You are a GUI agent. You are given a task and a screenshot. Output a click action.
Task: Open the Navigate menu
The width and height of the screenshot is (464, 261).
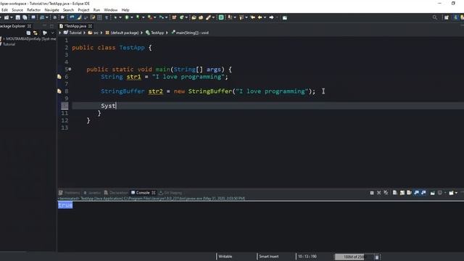[x=51, y=10]
